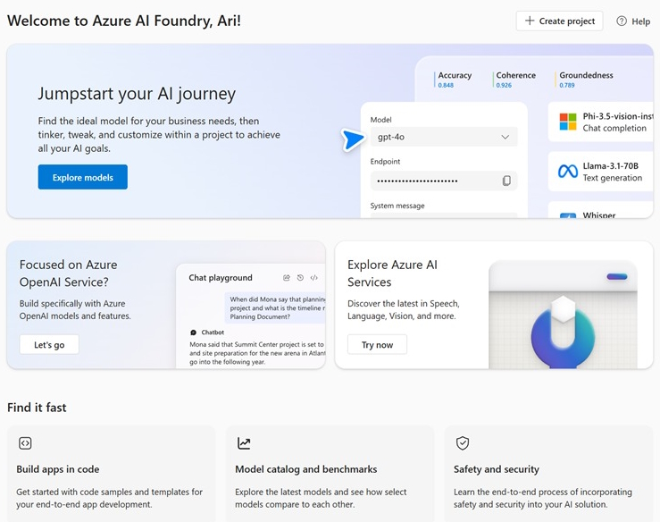Click the Azure AI Services illustration
Image resolution: width=660 pixels, height=522 pixels.
point(563,315)
